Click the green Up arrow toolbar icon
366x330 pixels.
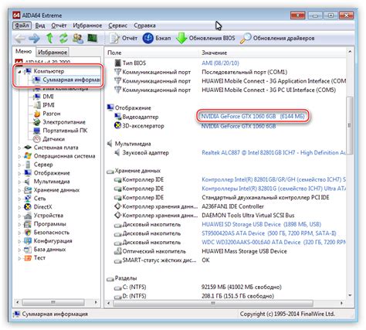(49, 39)
